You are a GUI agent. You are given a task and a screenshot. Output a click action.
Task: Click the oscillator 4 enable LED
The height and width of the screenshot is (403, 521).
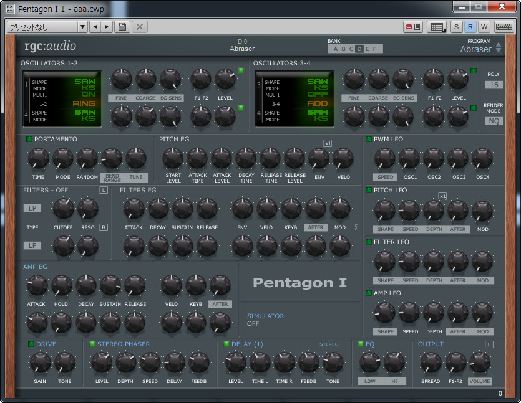click(x=474, y=108)
